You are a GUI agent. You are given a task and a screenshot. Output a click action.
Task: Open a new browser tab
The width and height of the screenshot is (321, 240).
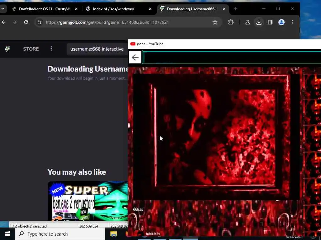(x=235, y=9)
